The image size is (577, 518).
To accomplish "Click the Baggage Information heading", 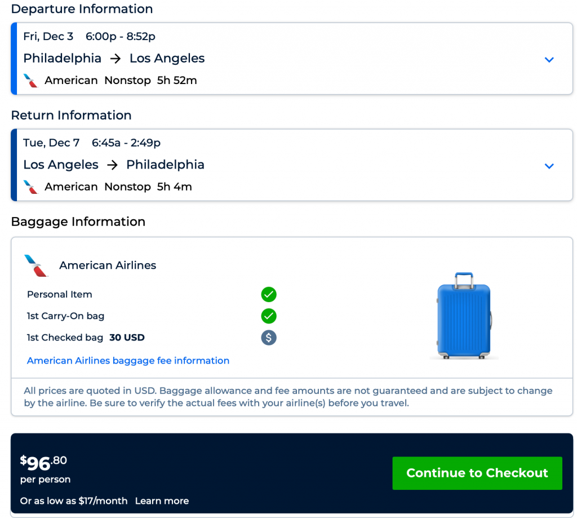I will 78,222.
